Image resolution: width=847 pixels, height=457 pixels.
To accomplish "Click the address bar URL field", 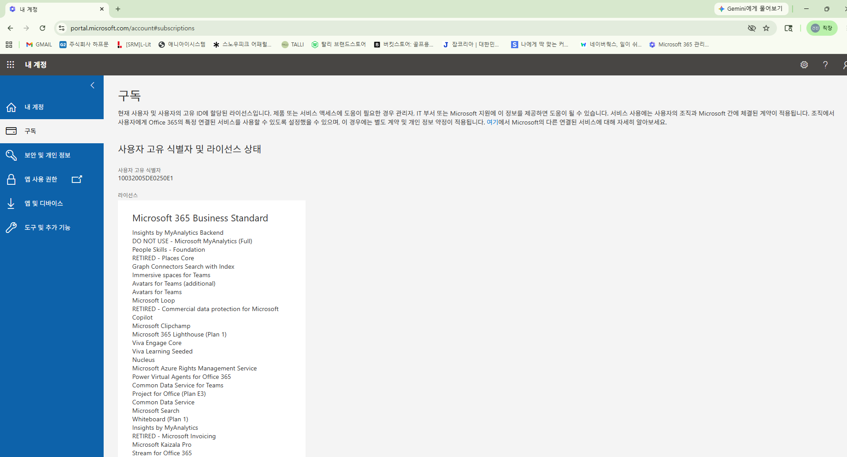I will (x=402, y=28).
